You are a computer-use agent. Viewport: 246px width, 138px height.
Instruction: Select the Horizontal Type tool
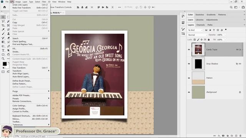coord(3,50)
